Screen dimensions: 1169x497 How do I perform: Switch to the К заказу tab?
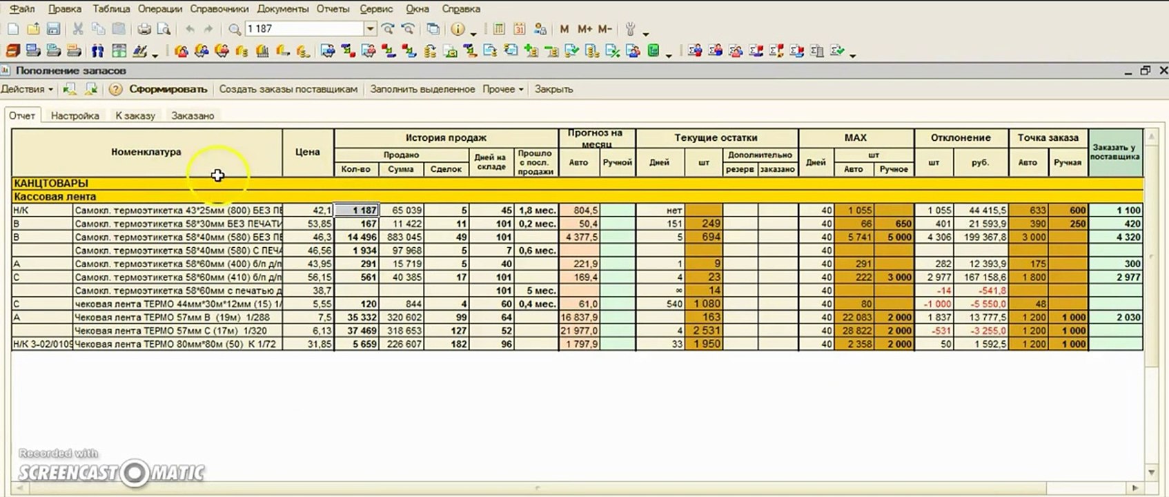pos(135,116)
